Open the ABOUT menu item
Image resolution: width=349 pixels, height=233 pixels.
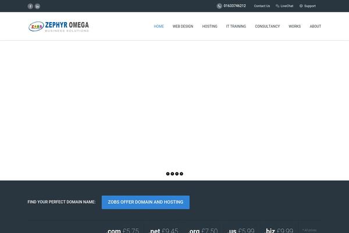(315, 26)
